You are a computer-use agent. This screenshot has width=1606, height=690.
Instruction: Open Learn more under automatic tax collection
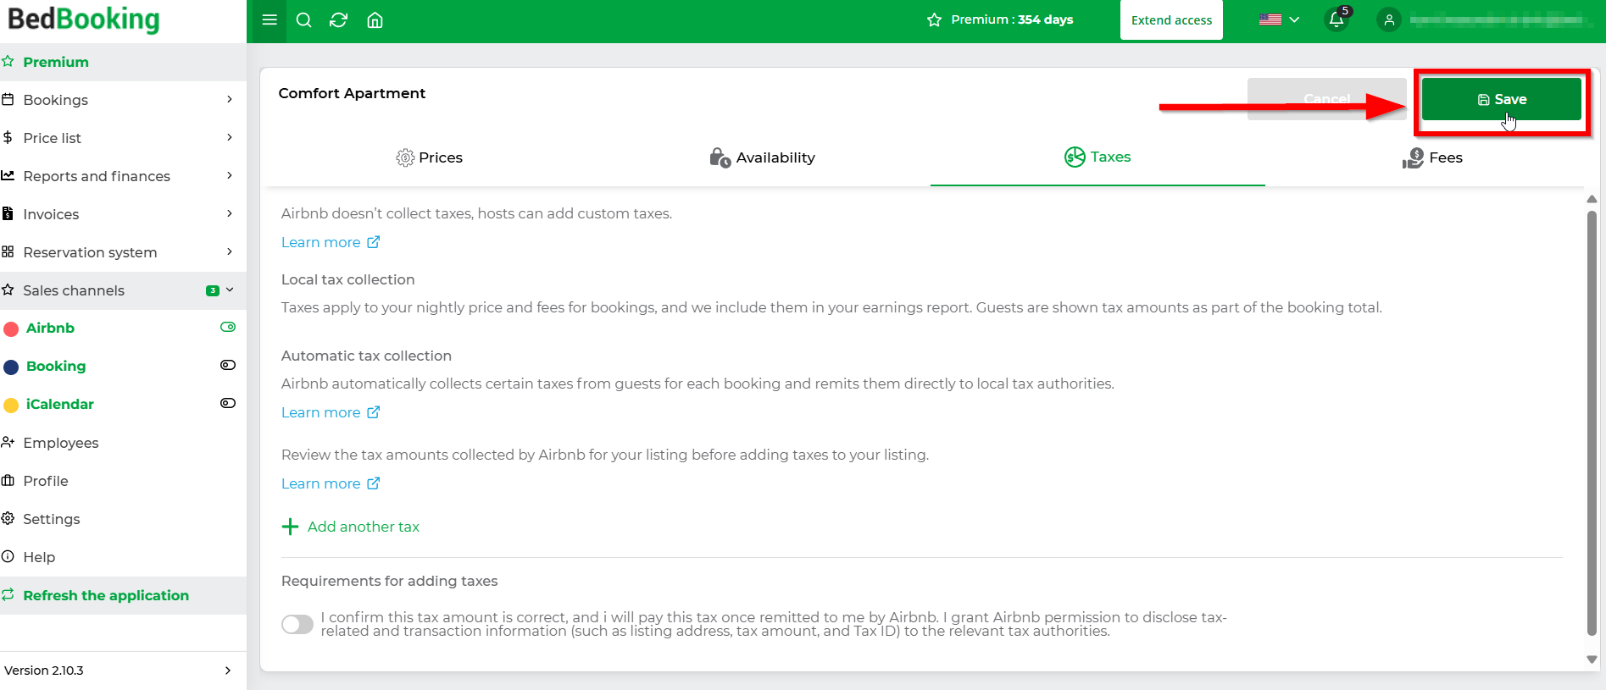coord(320,412)
